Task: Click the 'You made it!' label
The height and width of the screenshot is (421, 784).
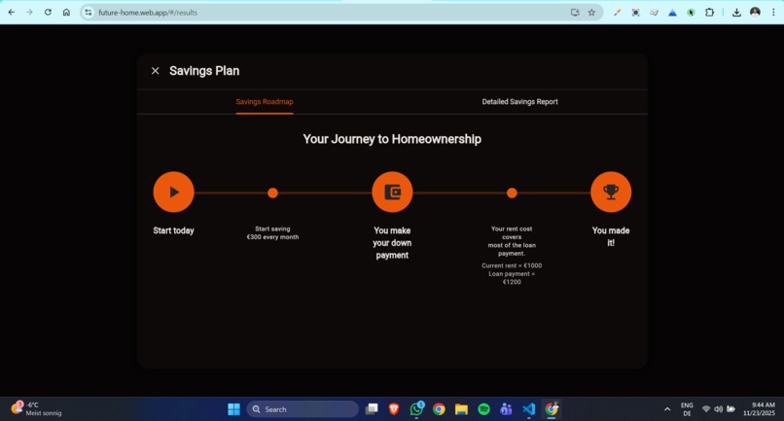Action: pyautogui.click(x=611, y=236)
